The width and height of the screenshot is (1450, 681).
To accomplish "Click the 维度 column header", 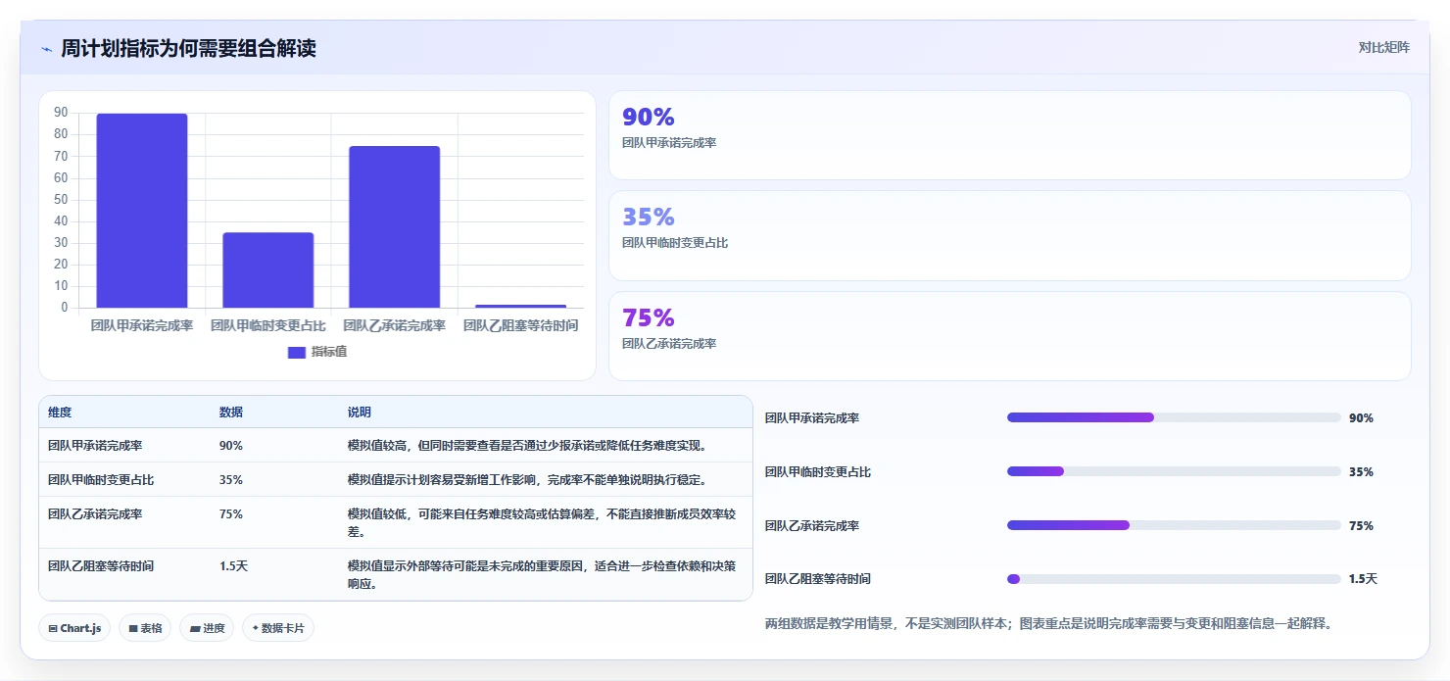I will [x=60, y=413].
